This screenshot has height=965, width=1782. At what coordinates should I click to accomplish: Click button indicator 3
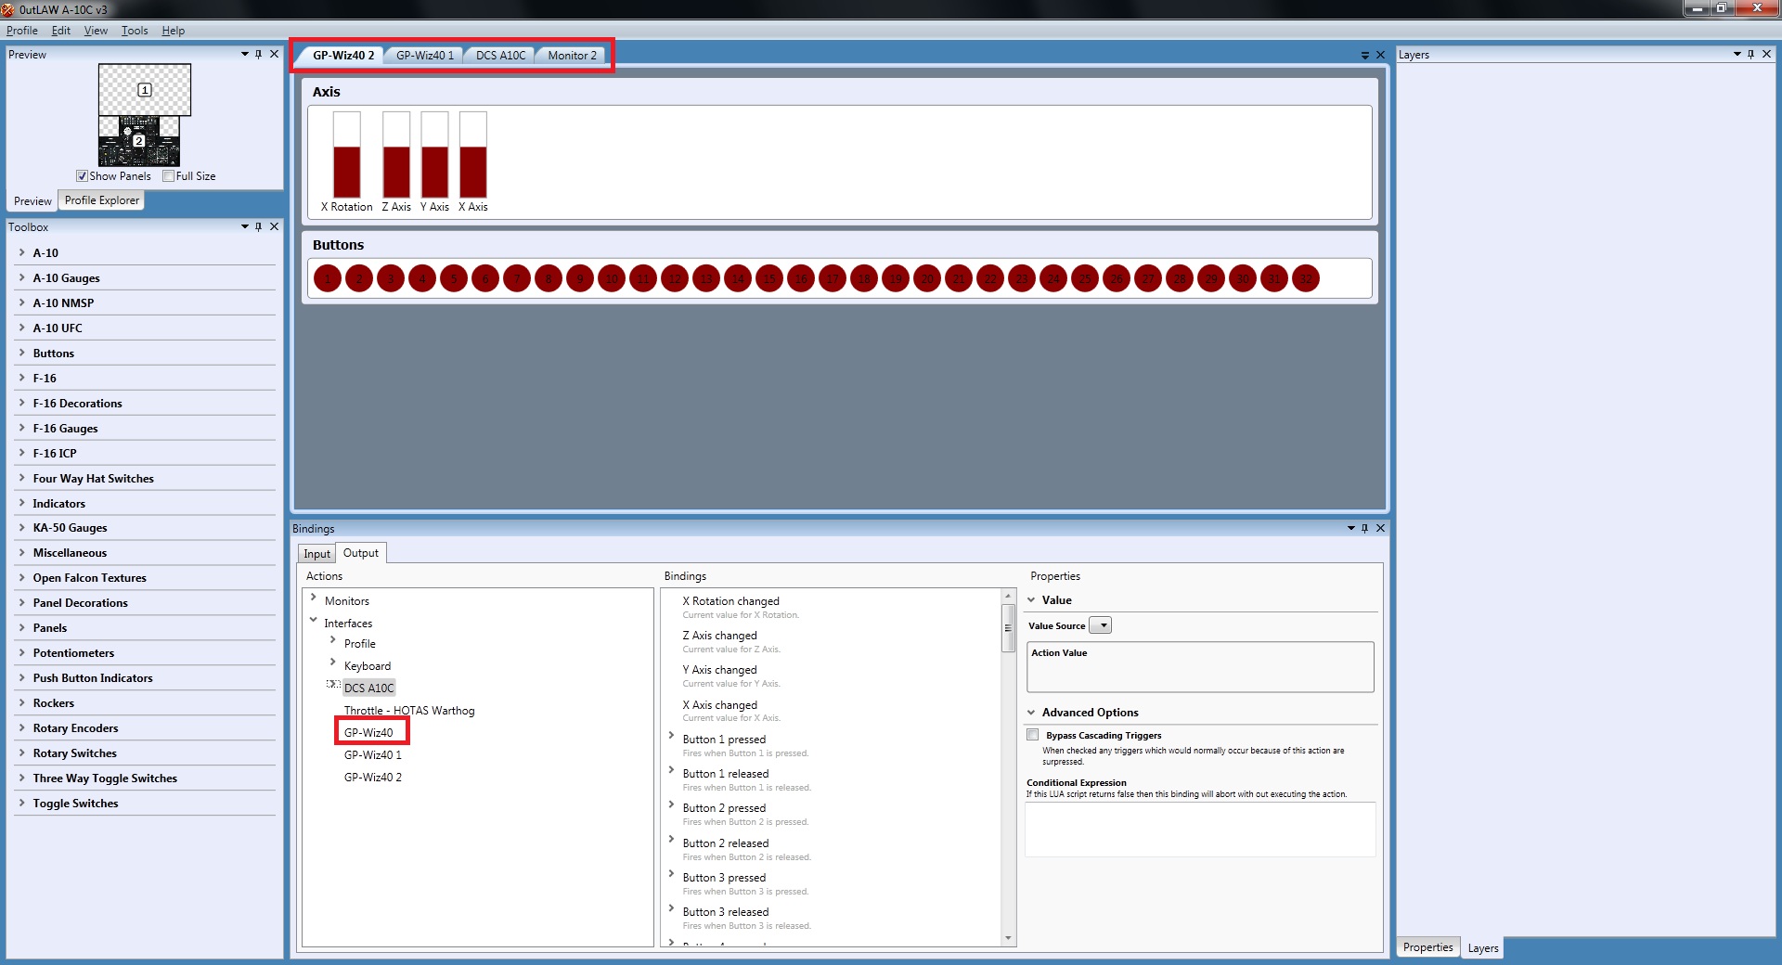(391, 278)
